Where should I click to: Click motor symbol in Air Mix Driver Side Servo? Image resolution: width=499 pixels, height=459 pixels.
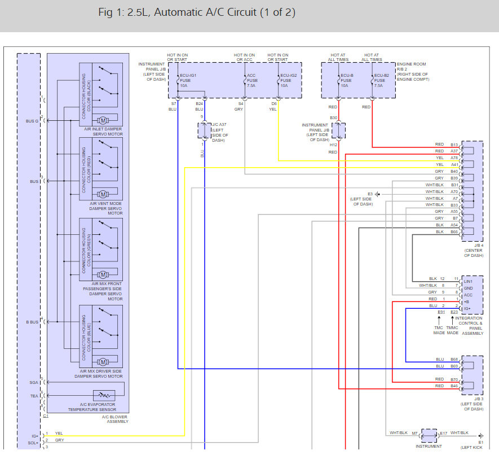click(x=103, y=362)
